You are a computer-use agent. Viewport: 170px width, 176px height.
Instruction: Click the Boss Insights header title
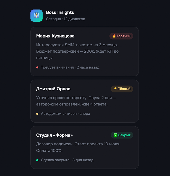[x=60, y=12]
